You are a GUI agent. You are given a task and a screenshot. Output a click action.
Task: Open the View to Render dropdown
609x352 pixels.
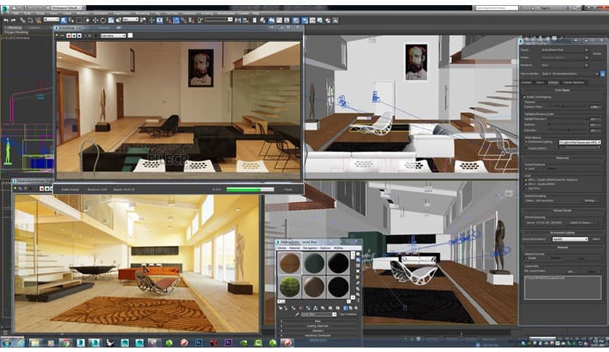point(570,73)
